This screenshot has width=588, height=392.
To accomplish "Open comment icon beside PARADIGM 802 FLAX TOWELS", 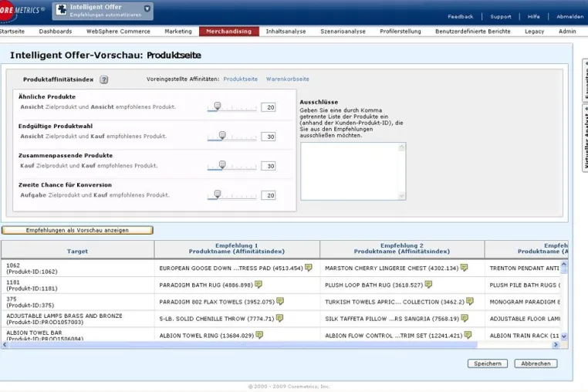I will point(280,301).
